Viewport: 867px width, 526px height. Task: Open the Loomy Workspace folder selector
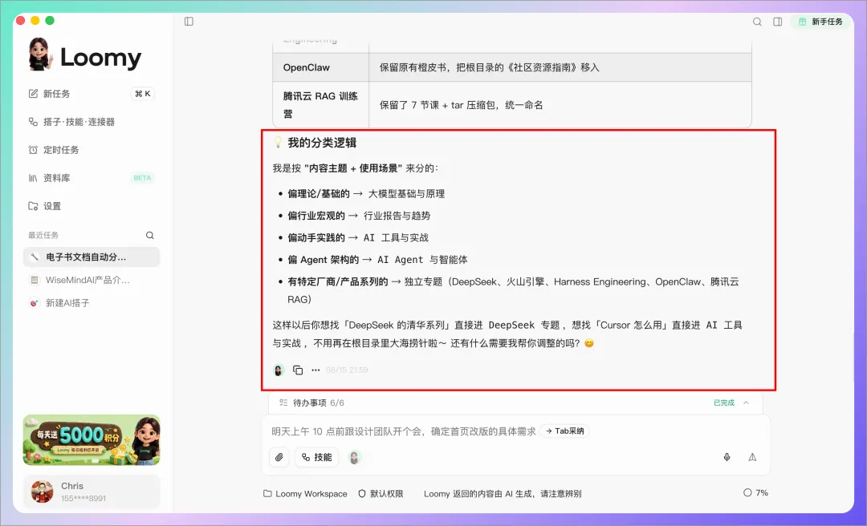(x=305, y=493)
